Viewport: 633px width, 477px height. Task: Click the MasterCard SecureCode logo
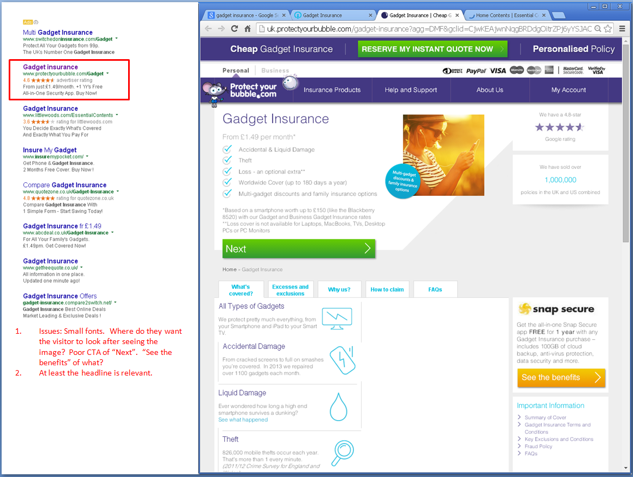coord(573,71)
